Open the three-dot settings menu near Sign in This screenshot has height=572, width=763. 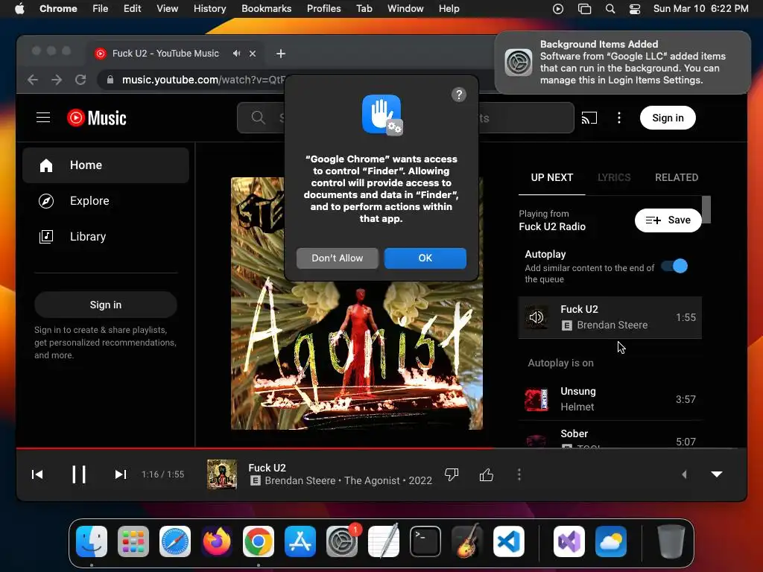619,118
